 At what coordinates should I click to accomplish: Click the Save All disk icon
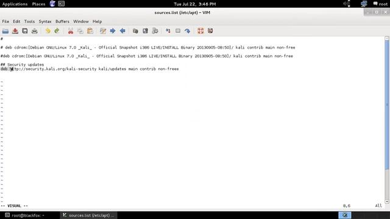pyautogui.click(x=24, y=31)
